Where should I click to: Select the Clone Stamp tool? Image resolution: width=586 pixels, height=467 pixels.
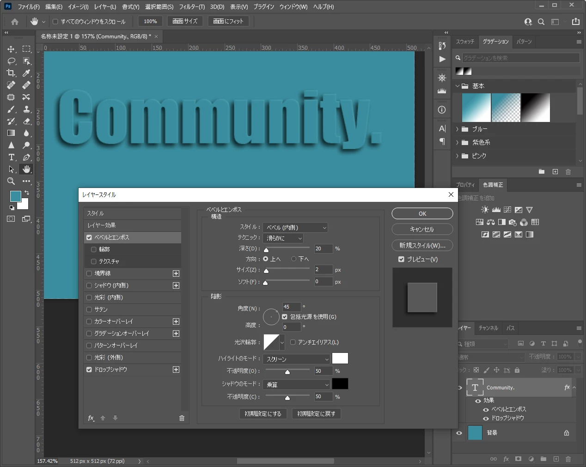[x=26, y=109]
